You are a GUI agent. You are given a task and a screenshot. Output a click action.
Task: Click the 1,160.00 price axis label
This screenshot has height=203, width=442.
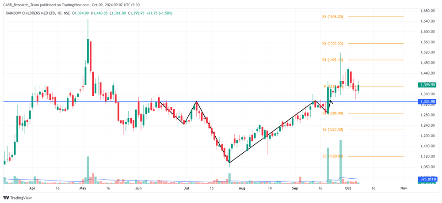428,147
